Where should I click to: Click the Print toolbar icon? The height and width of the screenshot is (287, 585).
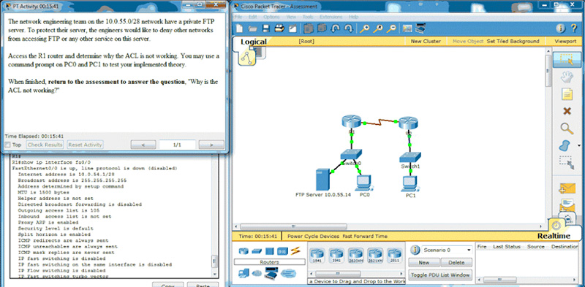pyautogui.click(x=279, y=28)
